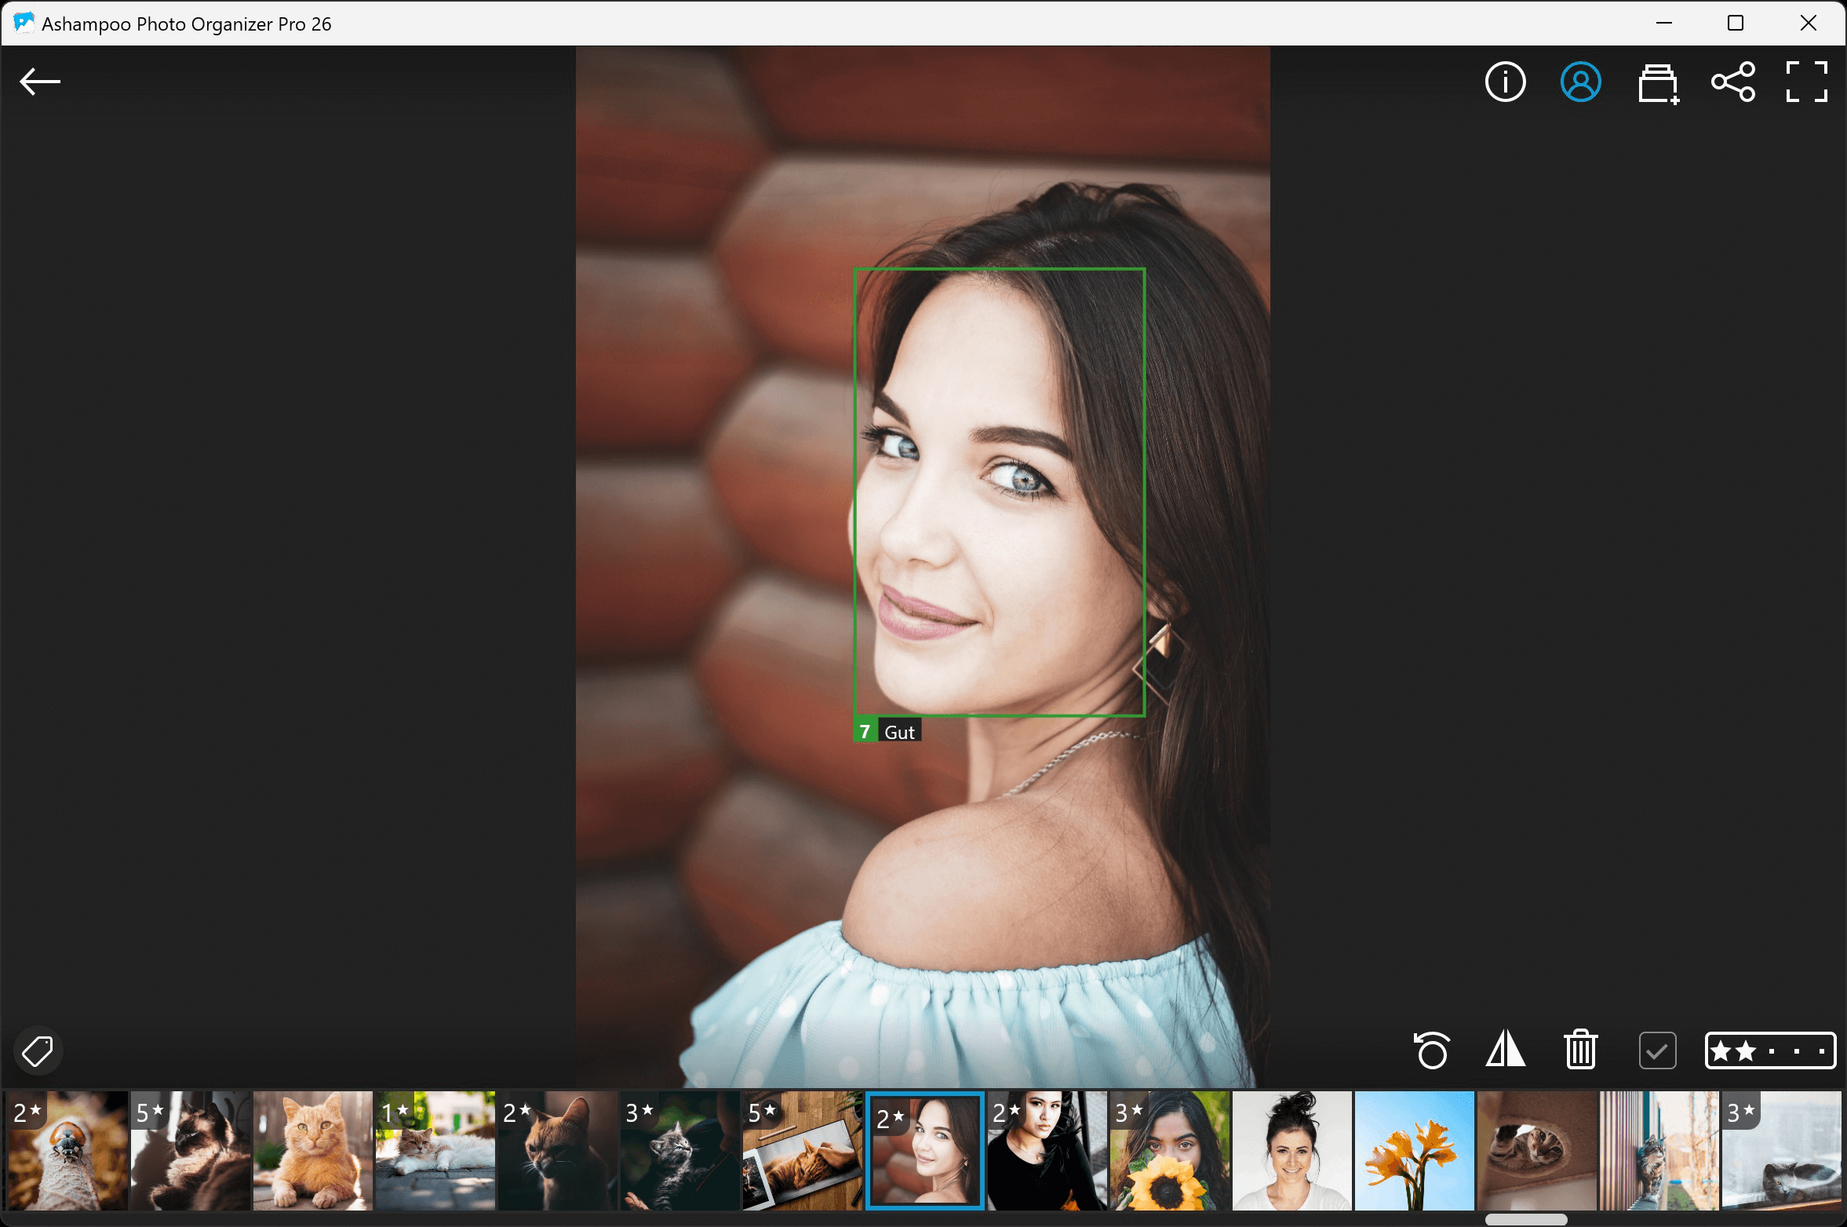Flip the photo horizontally
Viewport: 1847px width, 1227px height.
pos(1506,1050)
